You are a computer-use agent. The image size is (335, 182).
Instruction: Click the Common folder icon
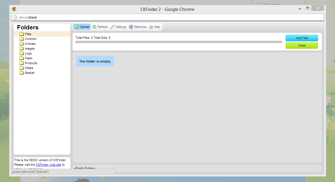click(21, 39)
